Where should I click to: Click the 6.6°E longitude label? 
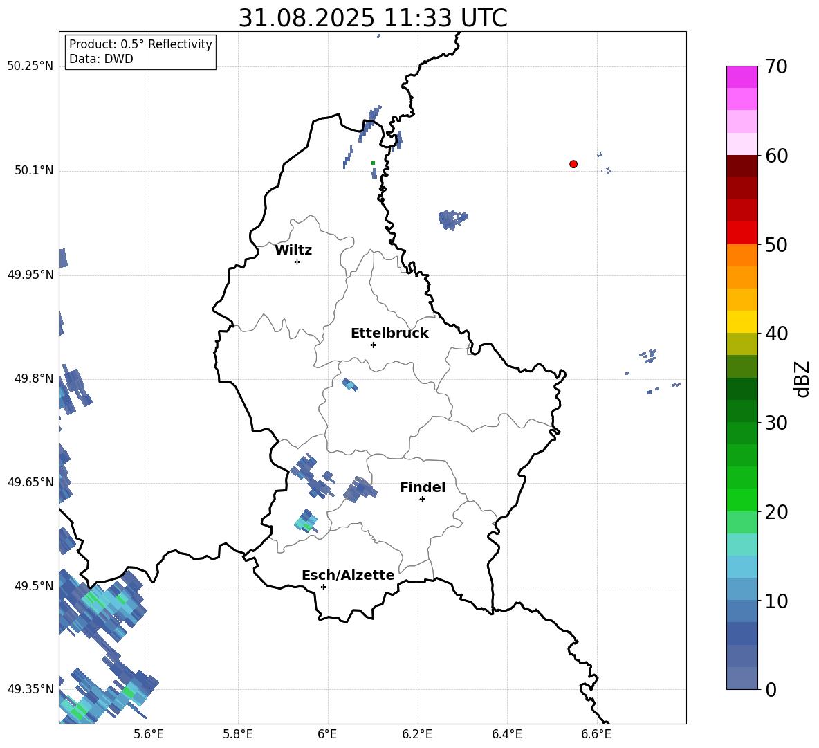(596, 734)
